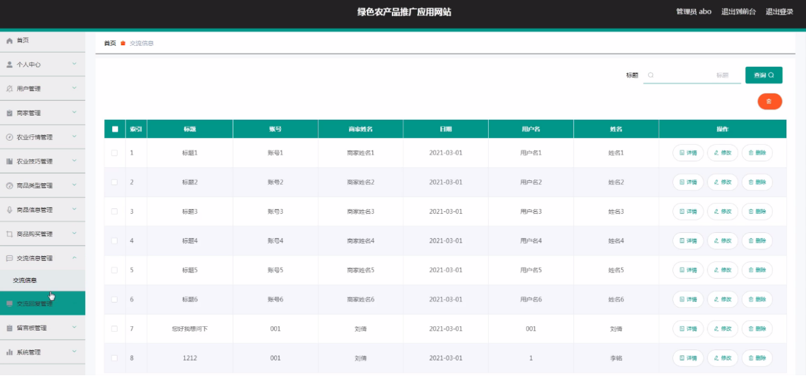Image resolution: width=806 pixels, height=377 pixels.
Task: Click the search magnifier icon in 标题 field
Action: (650, 75)
